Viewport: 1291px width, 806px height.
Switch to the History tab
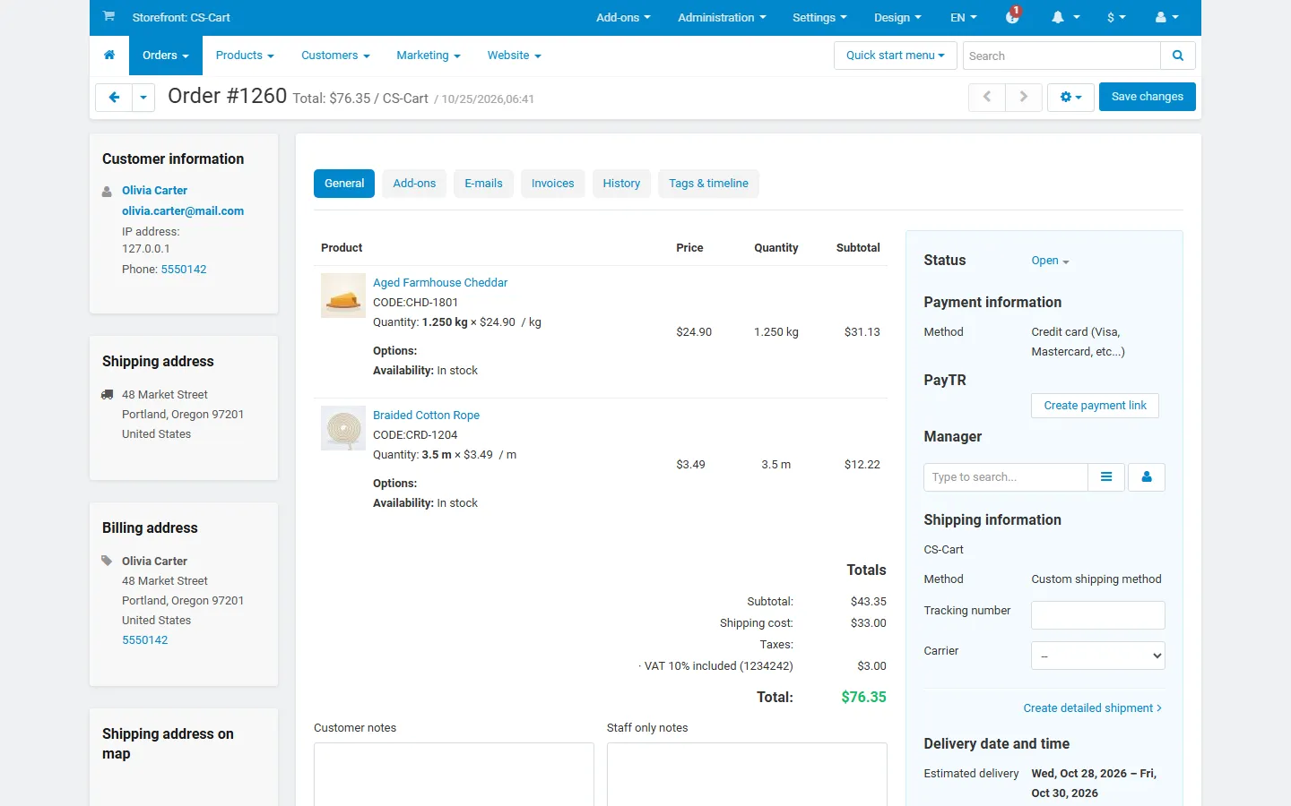(621, 184)
